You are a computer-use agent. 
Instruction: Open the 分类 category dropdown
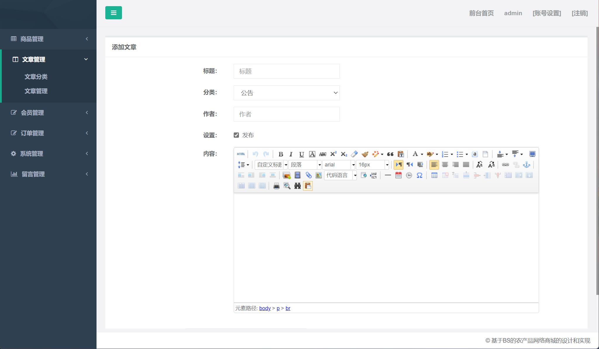[286, 93]
